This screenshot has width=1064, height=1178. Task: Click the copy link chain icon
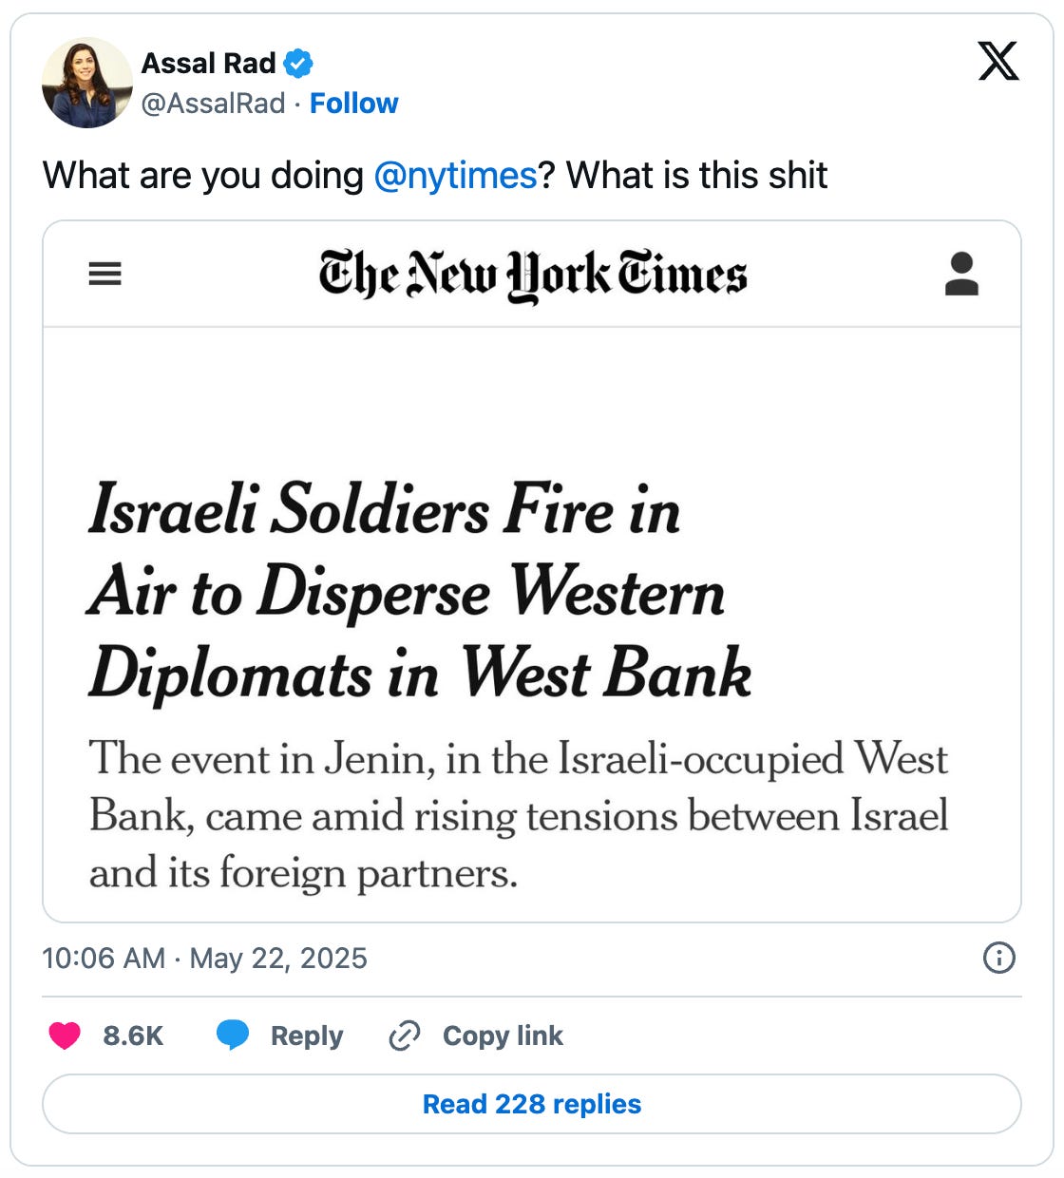point(405,1035)
